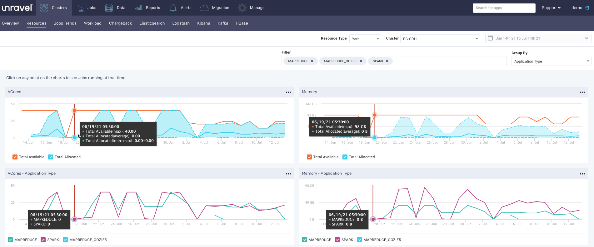Image resolution: width=594 pixels, height=247 pixels.
Task: Toggle Total Allocated in VCores chart legend
Action: pos(51,157)
